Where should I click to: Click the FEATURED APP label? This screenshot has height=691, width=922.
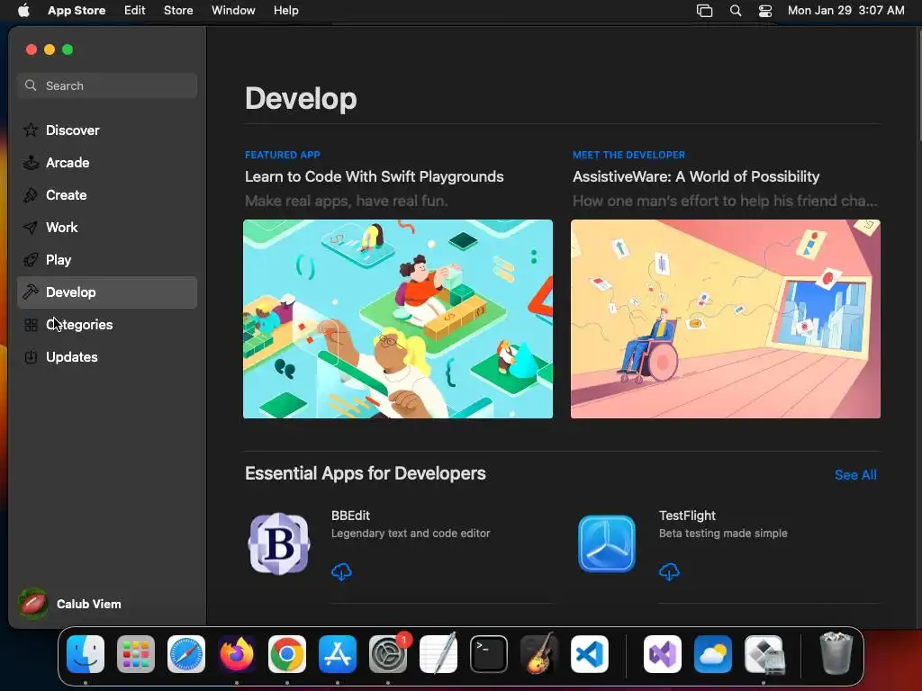pyautogui.click(x=282, y=155)
